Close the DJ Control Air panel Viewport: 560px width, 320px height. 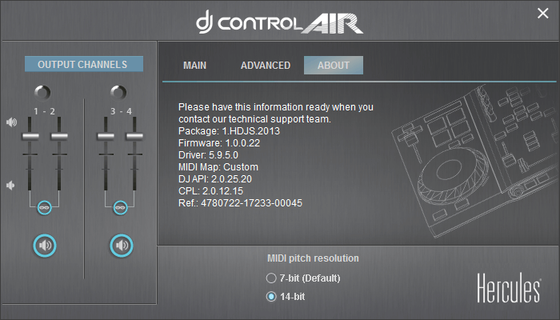tap(543, 14)
